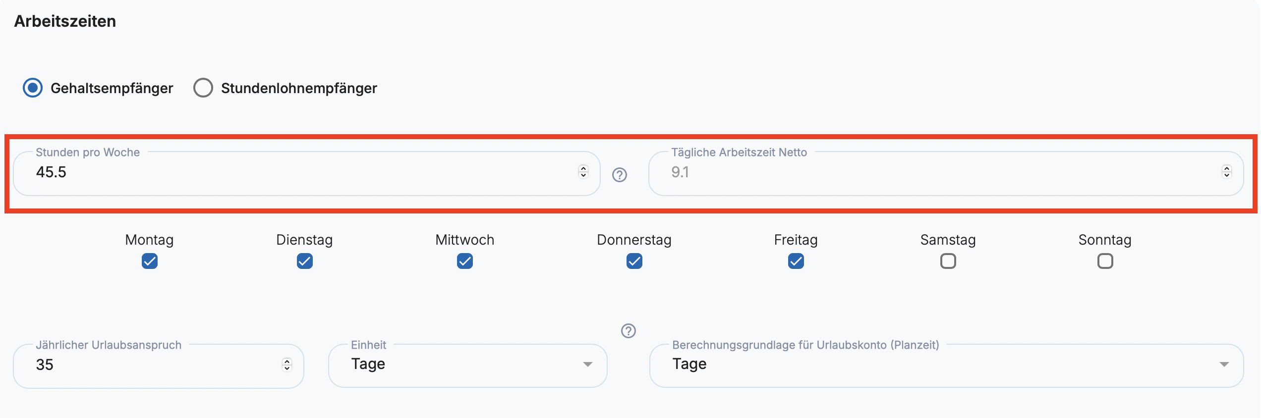Click help icon beside Stunden pro Woche
Viewport: 1261px width, 418px height.
point(620,175)
